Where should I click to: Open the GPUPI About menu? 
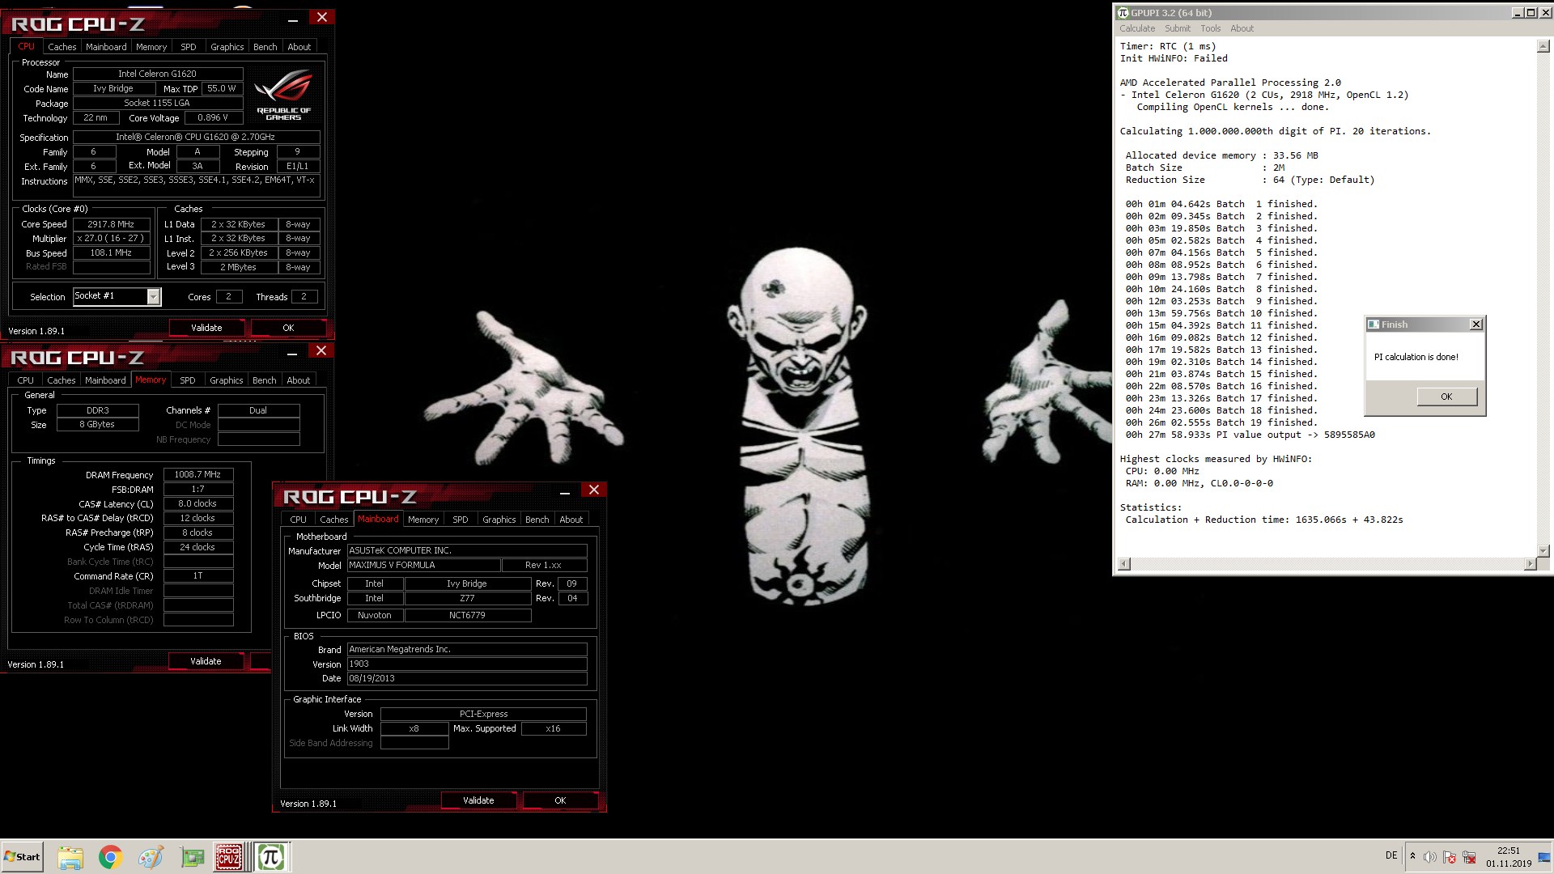click(1242, 28)
